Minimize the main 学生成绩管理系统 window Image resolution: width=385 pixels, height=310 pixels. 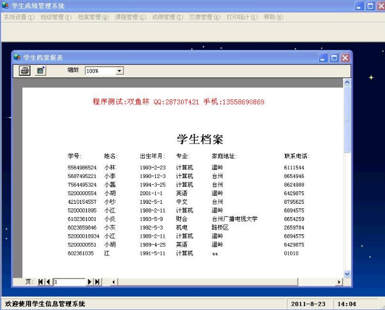[x=359, y=6]
